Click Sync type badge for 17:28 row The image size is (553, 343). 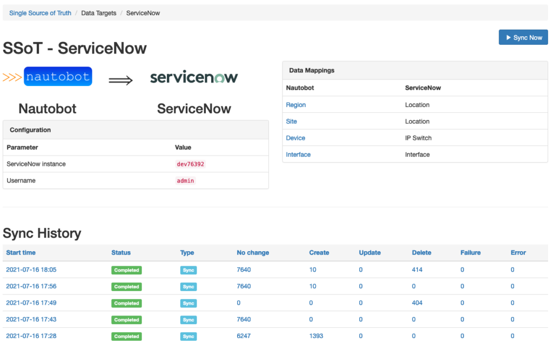pyautogui.click(x=188, y=337)
